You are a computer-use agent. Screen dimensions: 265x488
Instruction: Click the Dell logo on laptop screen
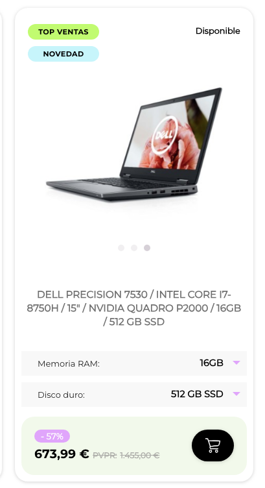point(165,135)
